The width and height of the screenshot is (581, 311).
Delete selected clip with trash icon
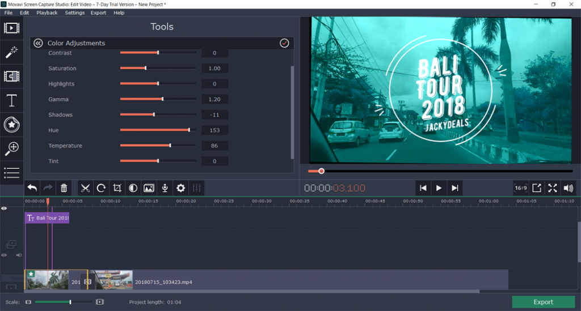click(x=64, y=188)
